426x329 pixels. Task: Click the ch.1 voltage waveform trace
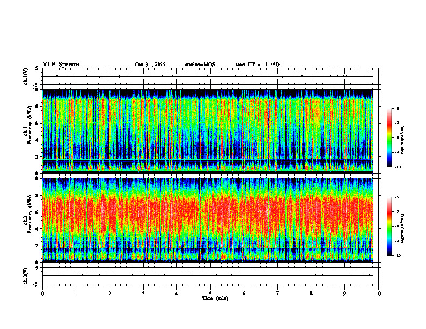(x=208, y=76)
